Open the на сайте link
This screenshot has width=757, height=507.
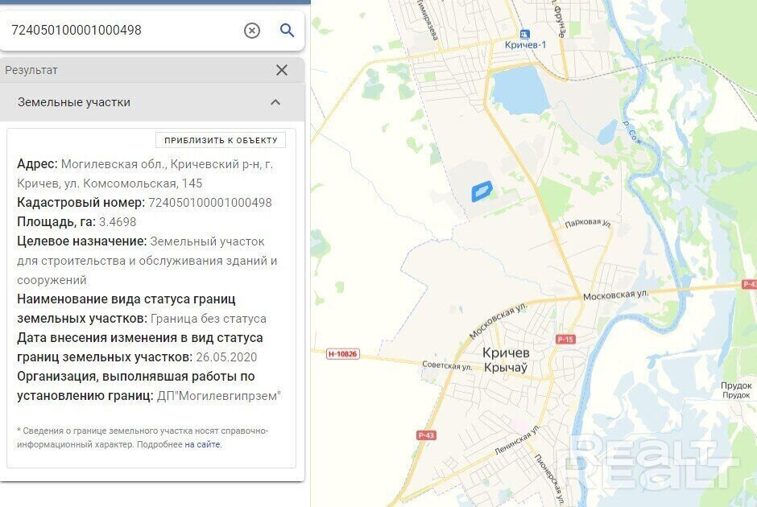coord(202,444)
